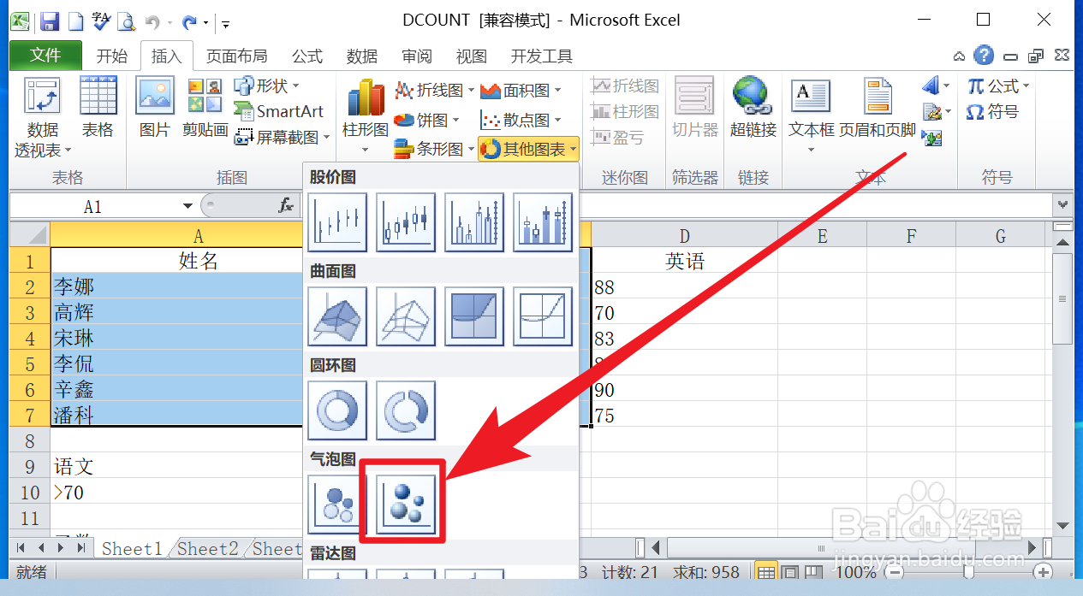Switch to the 数据 ribbon tab
The image size is (1083, 596).
click(x=360, y=56)
